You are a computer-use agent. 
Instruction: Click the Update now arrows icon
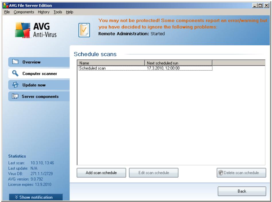click(15, 85)
